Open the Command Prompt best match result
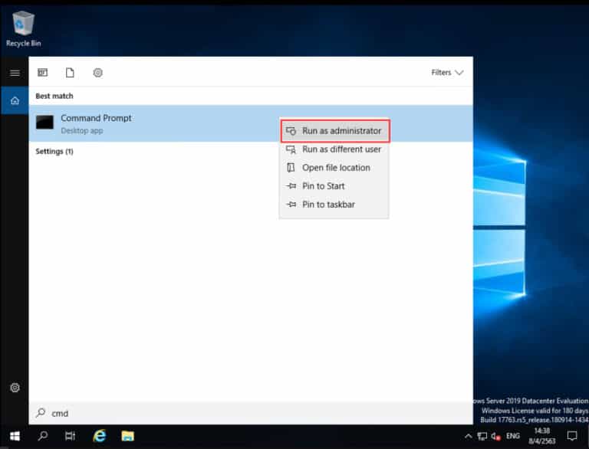 (x=251, y=123)
